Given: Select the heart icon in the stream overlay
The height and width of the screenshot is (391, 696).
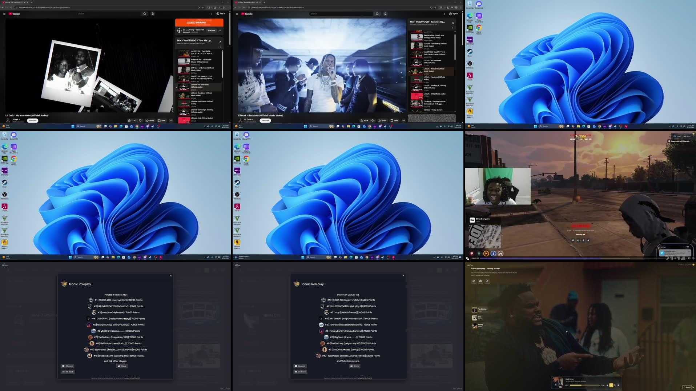Looking at the screenshot, I should (471, 254).
